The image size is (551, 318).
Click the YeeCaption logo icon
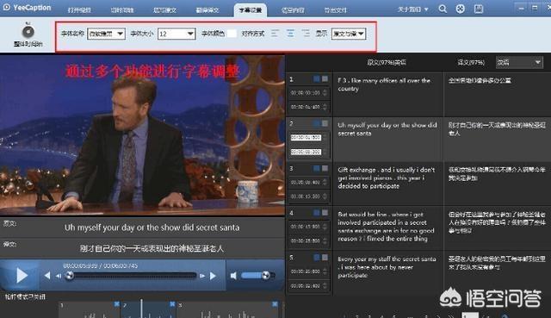(x=6, y=7)
